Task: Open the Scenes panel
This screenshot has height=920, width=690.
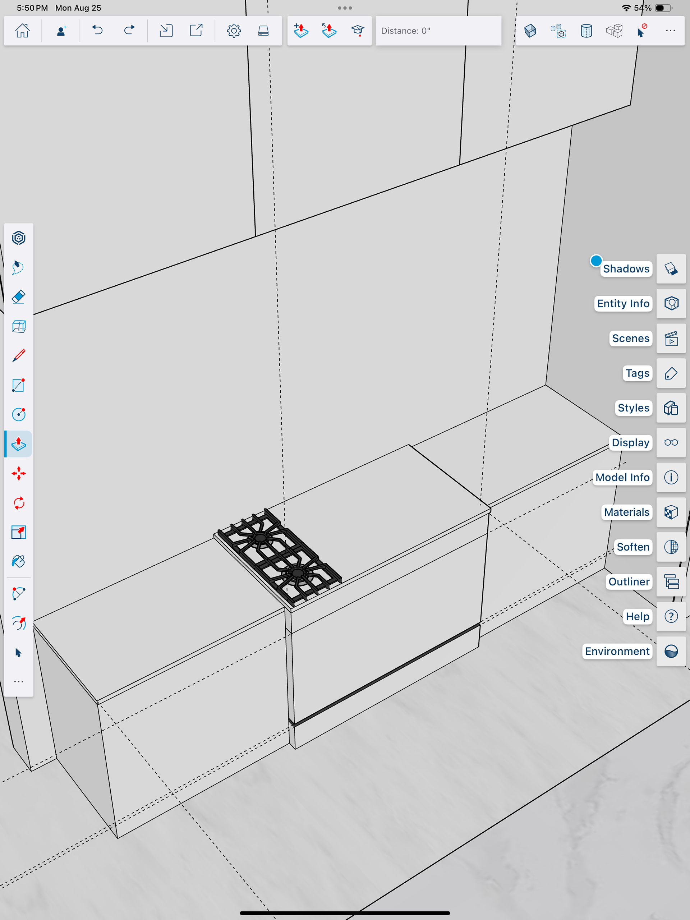Action: [671, 339]
